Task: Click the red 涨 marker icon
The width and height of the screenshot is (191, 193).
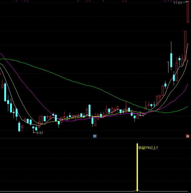Action: [188, 136]
